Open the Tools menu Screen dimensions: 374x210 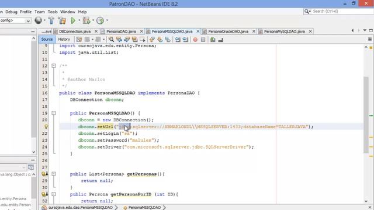click(53, 12)
